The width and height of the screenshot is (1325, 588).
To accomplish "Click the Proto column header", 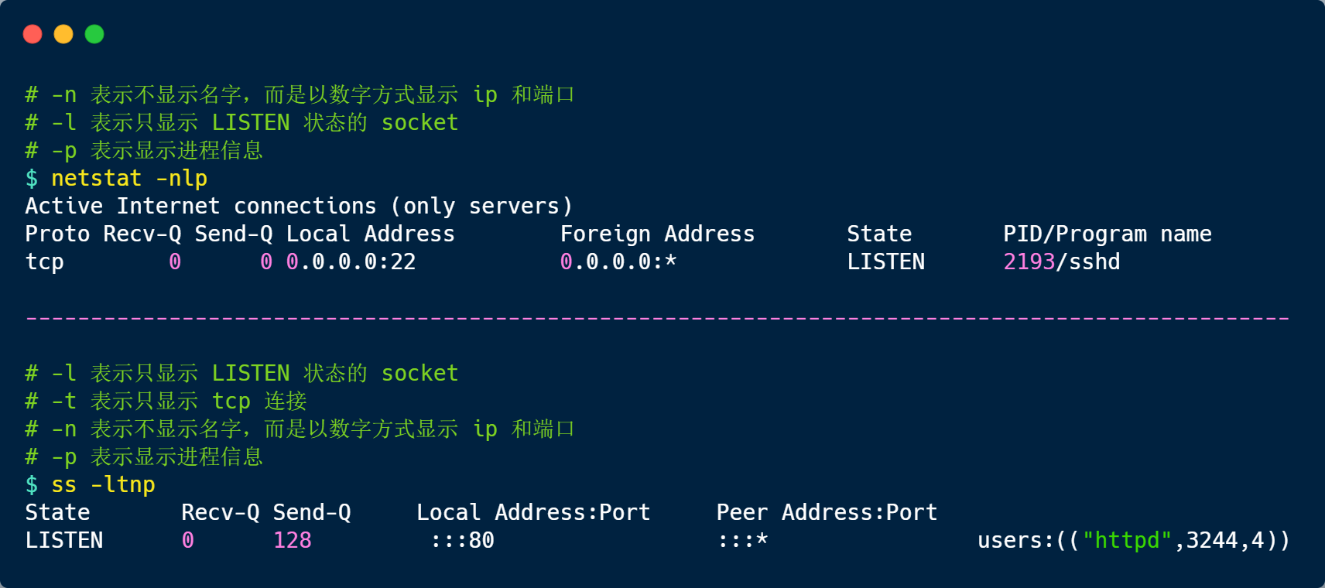I will pyautogui.click(x=57, y=234).
